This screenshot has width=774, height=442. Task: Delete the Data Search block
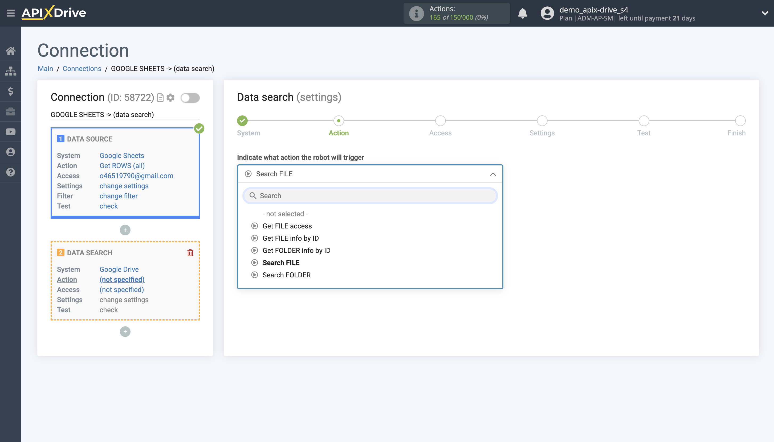point(190,253)
